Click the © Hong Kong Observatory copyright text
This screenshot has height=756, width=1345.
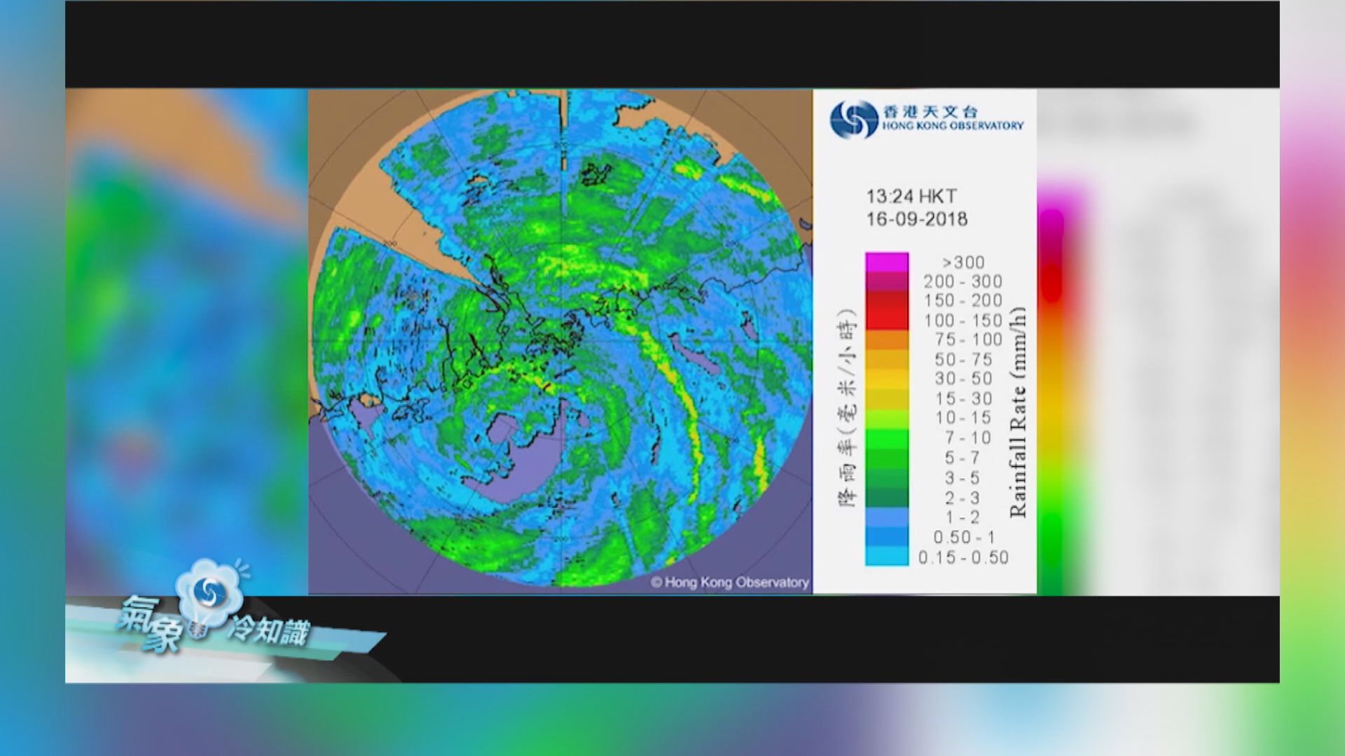tap(729, 582)
